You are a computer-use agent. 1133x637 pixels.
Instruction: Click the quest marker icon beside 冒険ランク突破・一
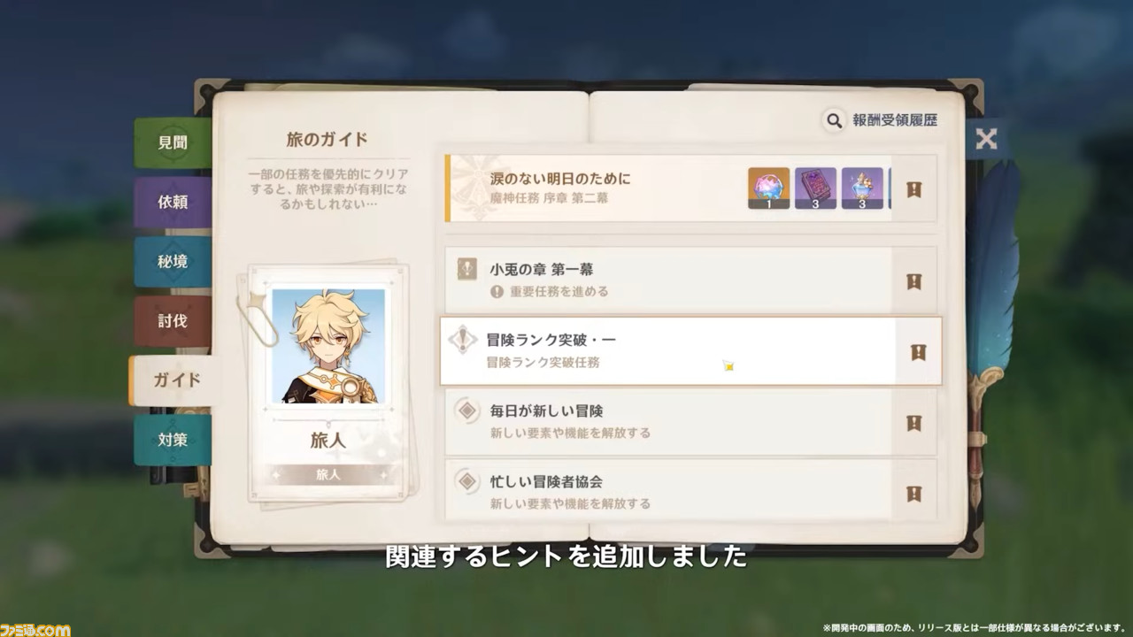tap(463, 341)
